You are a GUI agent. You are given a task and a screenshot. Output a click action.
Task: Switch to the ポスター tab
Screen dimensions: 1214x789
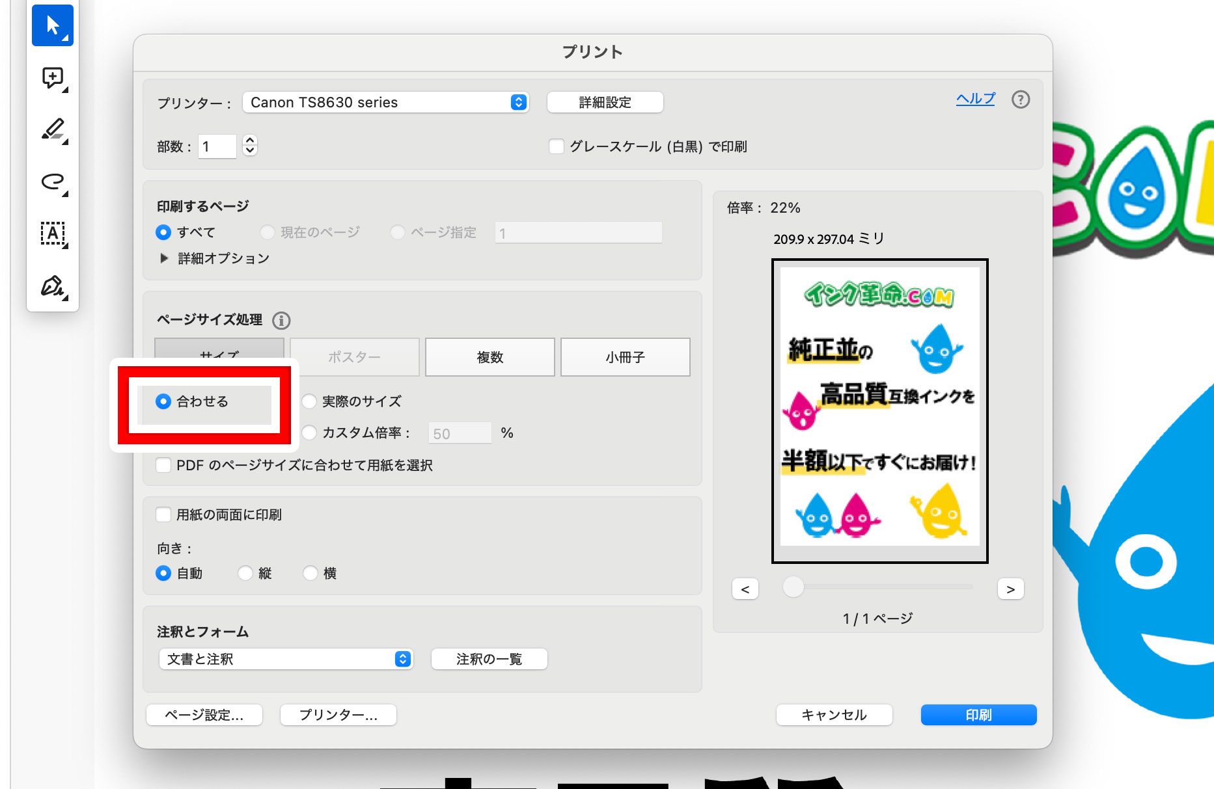tap(354, 356)
